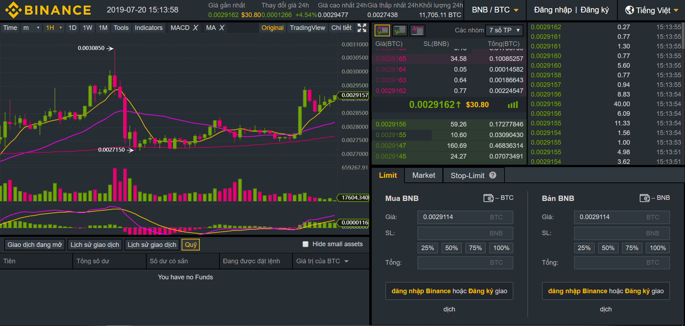Click the Stop-Limit help question mark icon
Viewport: 685px width, 326px height.
click(493, 175)
